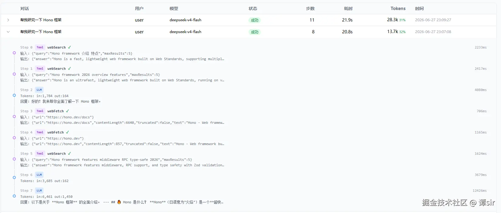Click the 步数 column header
The width and height of the screenshot is (501, 213).
point(310,8)
